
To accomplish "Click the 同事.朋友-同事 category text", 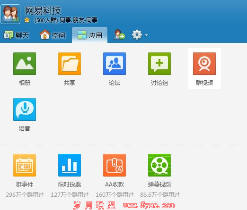I will (79, 20).
